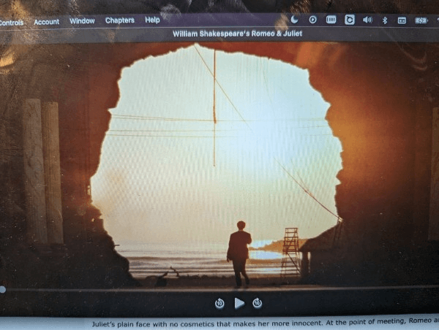The height and width of the screenshot is (330, 439).
Task: Click the keyboard input menu bar icon
Action: (331, 20)
